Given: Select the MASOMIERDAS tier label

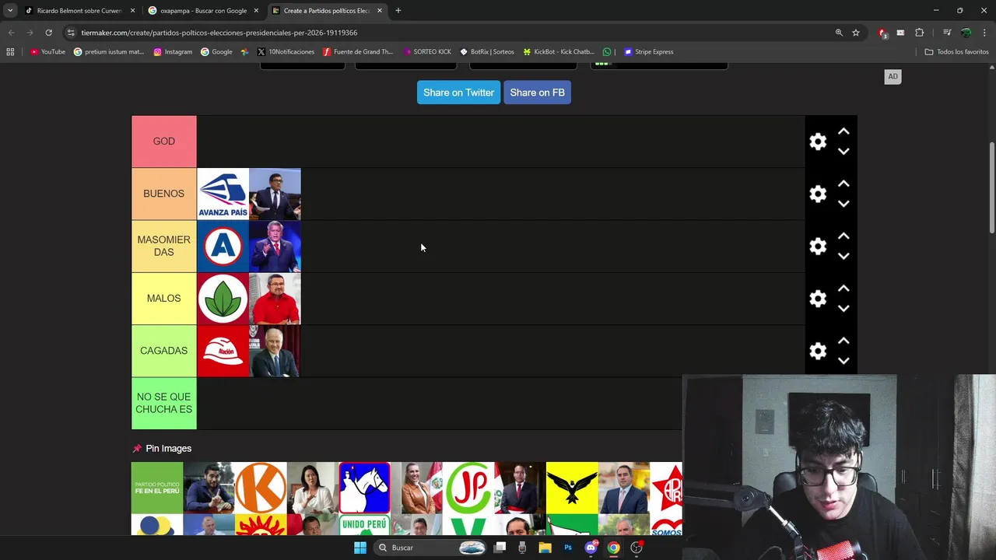Looking at the screenshot, I should point(163,246).
